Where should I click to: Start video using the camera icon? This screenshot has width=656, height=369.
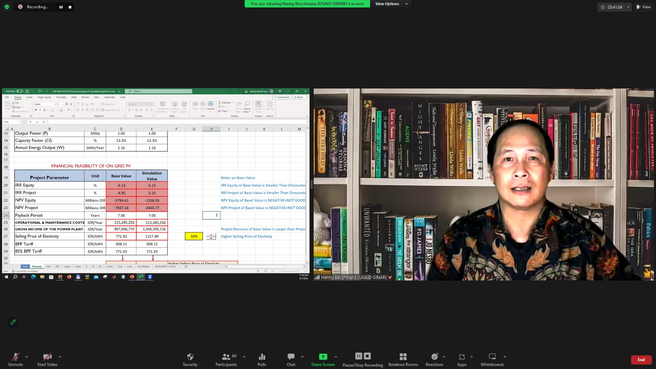47,357
